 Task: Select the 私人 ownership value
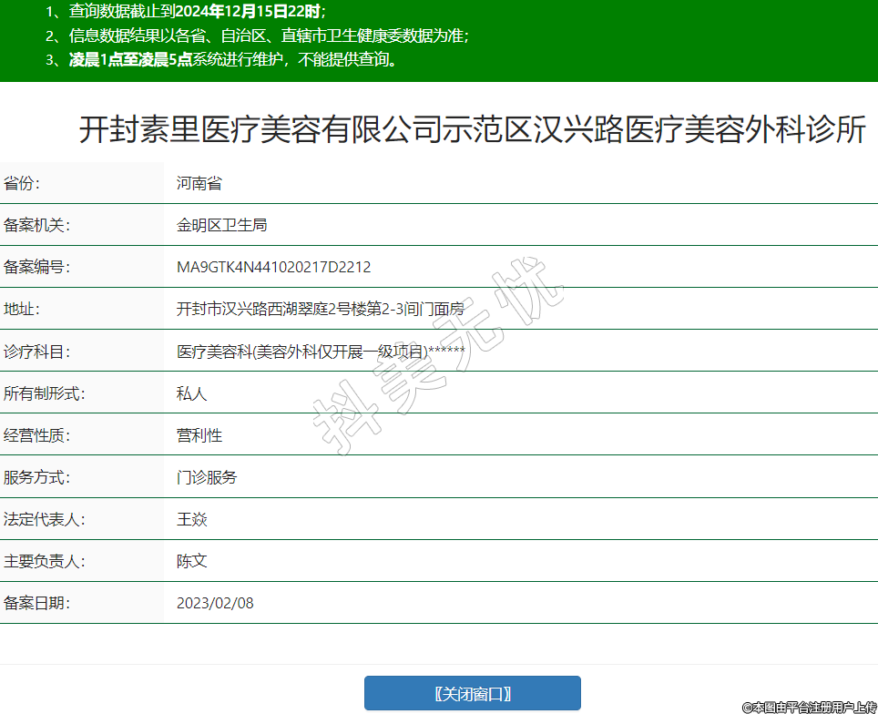[x=192, y=393]
